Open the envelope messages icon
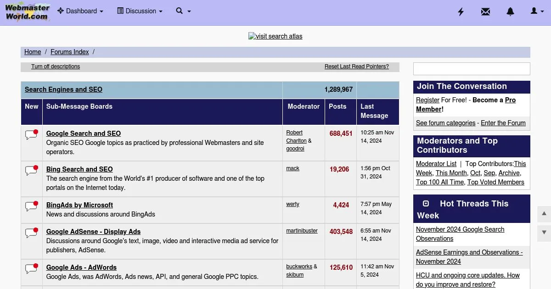The width and height of the screenshot is (551, 289). (x=485, y=11)
